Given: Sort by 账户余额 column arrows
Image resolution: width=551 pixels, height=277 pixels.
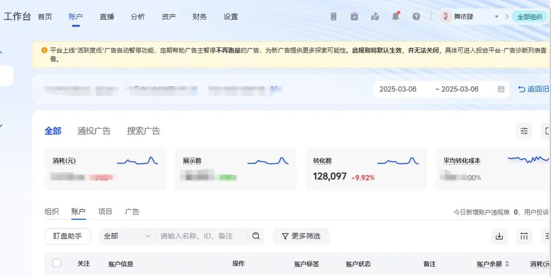Looking at the screenshot, I should (507, 264).
